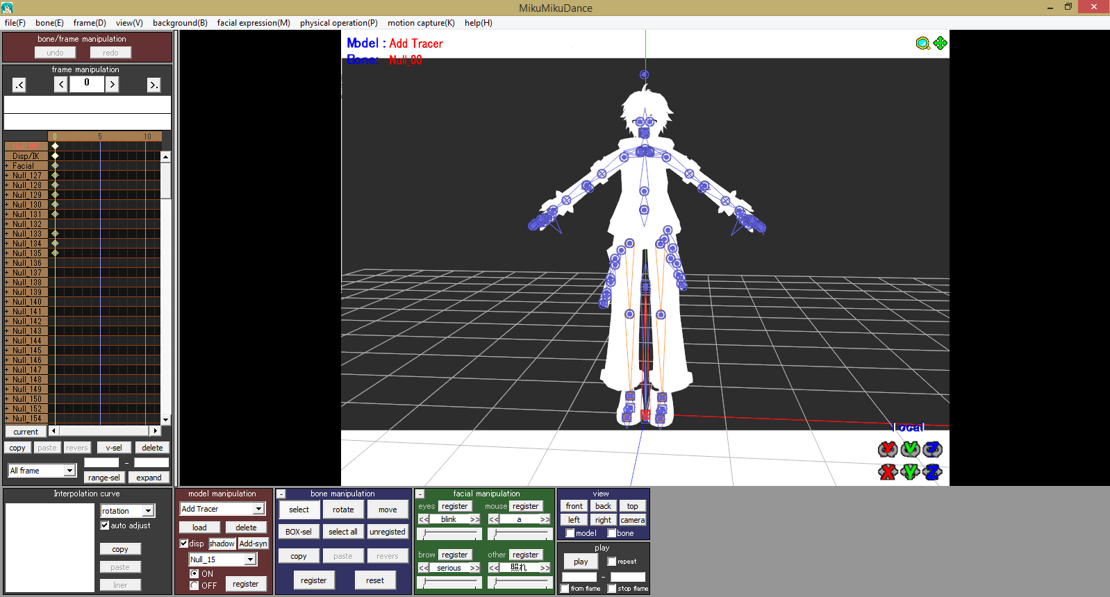1110x597 pixels.
Task: Click the frame number input field
Action: click(87, 83)
